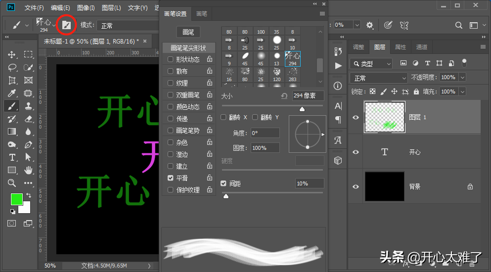This screenshot has height=272, width=491.
Task: Click the search magnifier in options bar
Action: tap(459, 25)
